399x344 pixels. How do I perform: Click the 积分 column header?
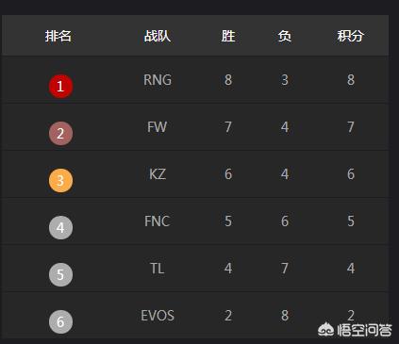[x=350, y=36]
